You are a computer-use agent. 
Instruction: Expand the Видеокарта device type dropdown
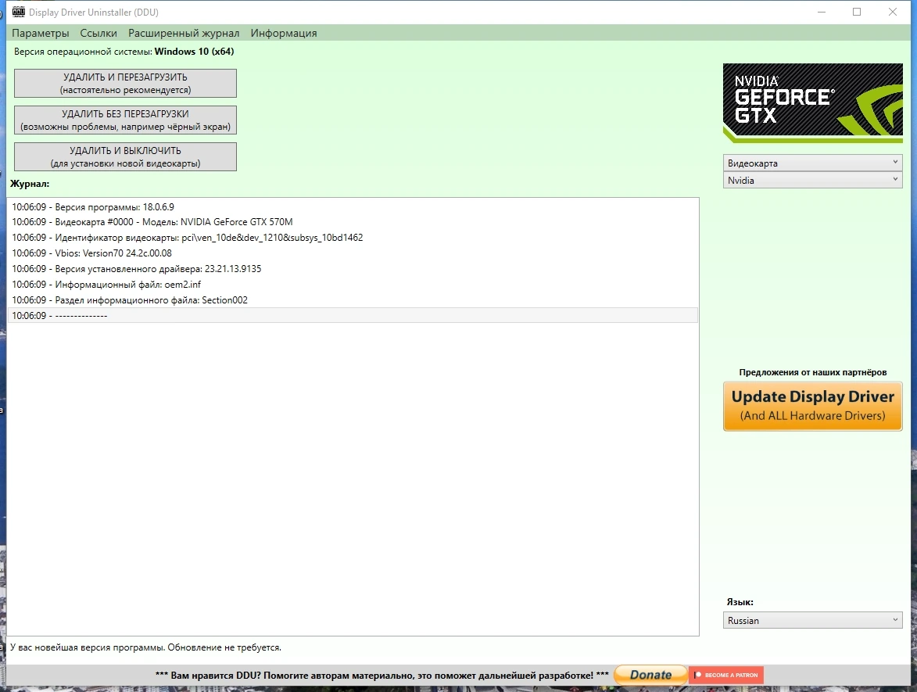tap(812, 163)
